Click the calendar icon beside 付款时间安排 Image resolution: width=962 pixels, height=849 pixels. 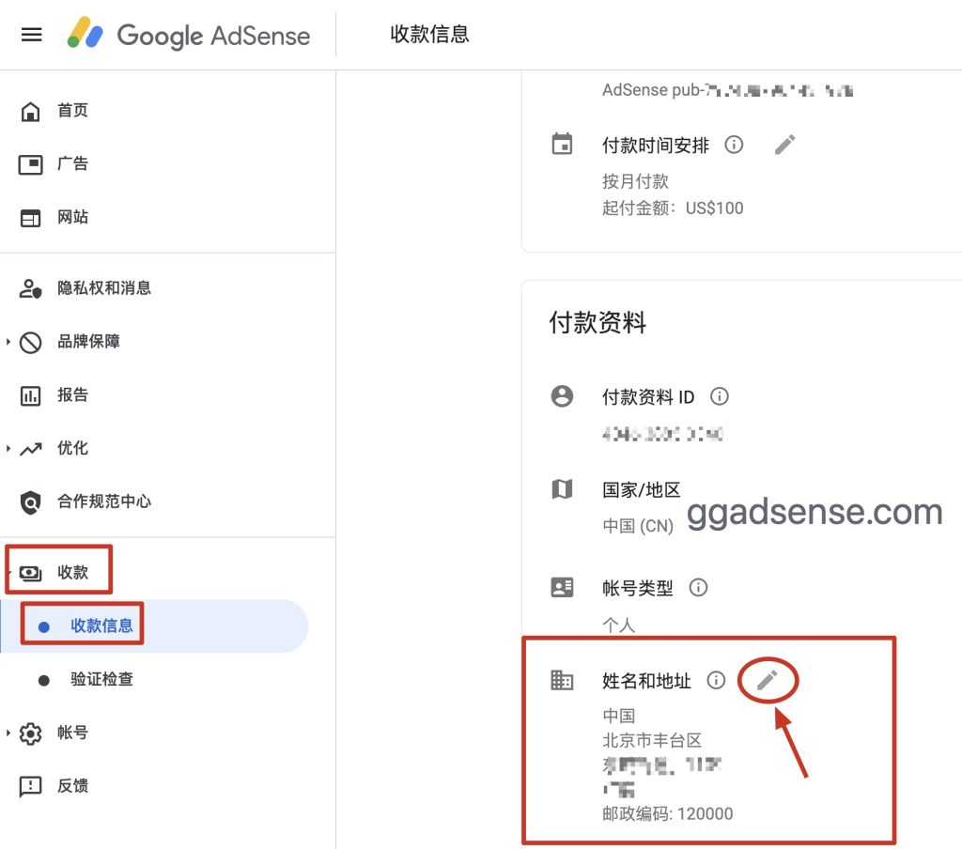point(562,144)
